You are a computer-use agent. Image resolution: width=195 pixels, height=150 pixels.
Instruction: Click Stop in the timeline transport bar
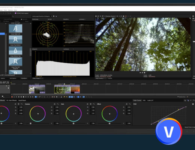coord(23,97)
